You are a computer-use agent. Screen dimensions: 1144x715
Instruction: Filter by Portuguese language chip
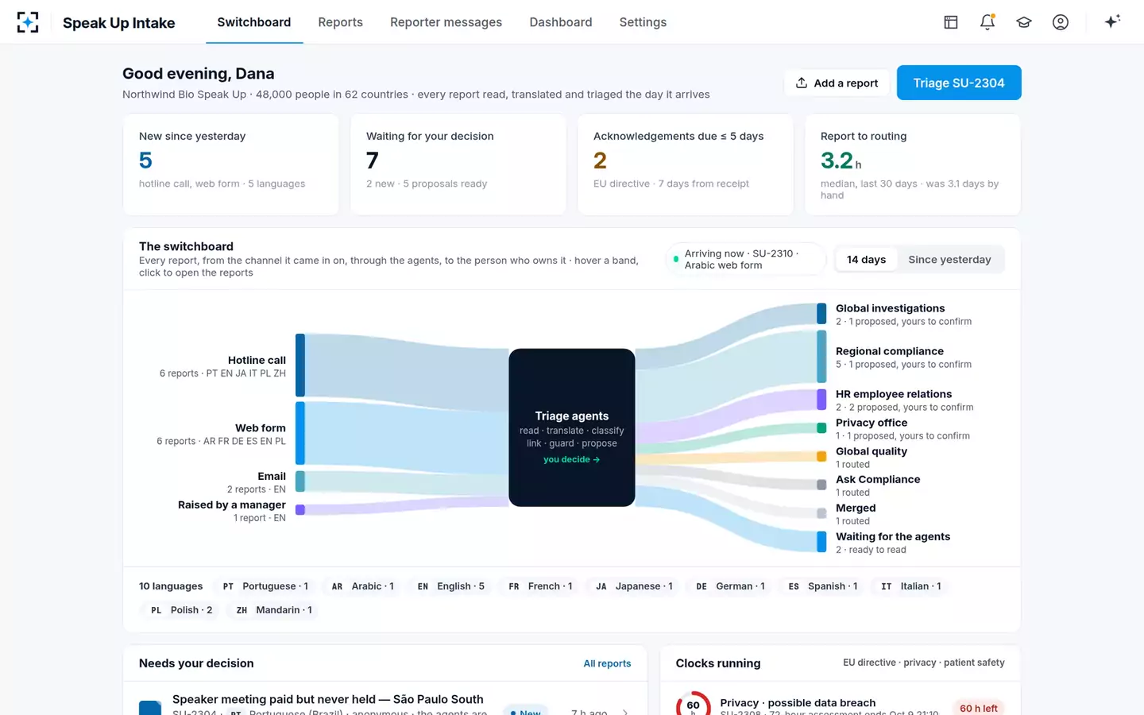click(x=265, y=586)
